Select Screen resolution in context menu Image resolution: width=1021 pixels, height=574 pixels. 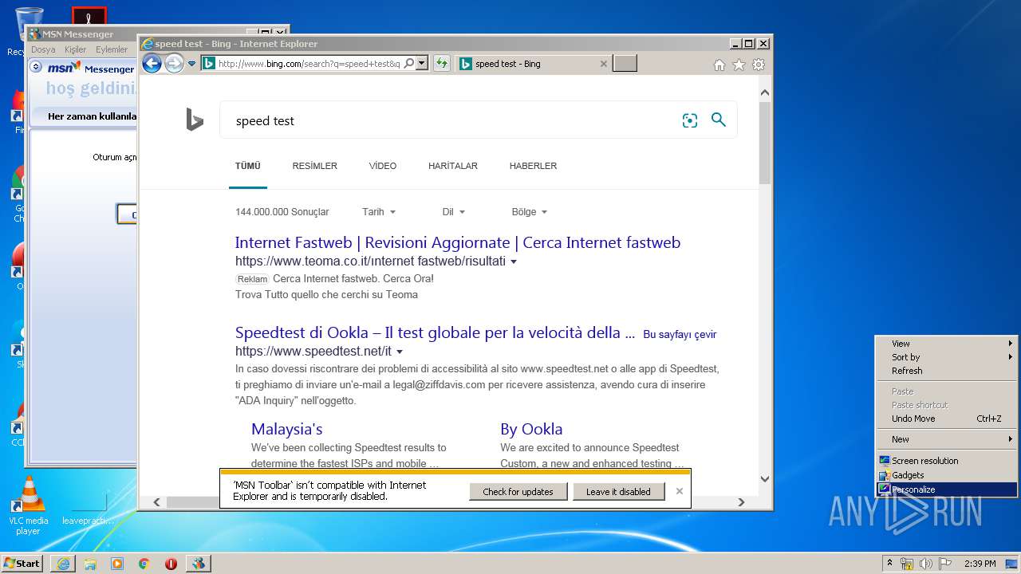[x=947, y=461]
